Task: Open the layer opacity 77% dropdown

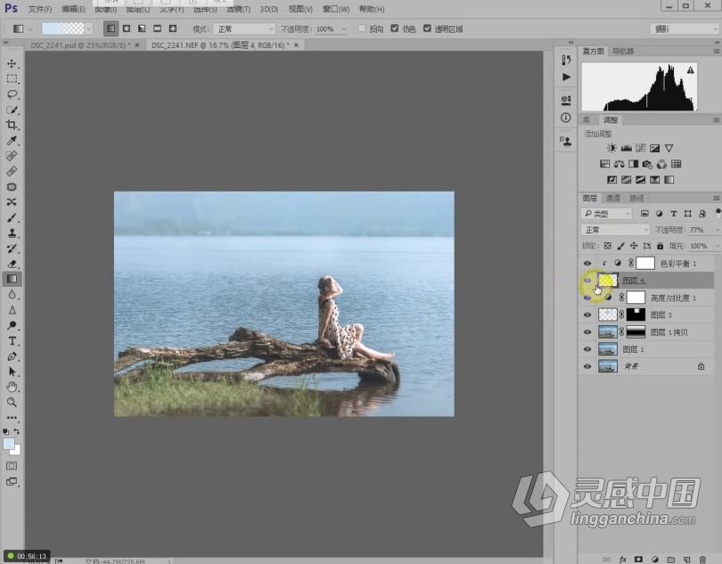Action: pos(717,230)
